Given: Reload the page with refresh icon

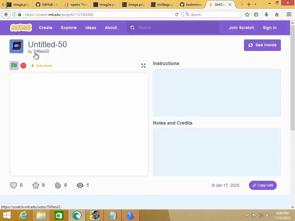Looking at the screenshot, I should (x=177, y=14).
